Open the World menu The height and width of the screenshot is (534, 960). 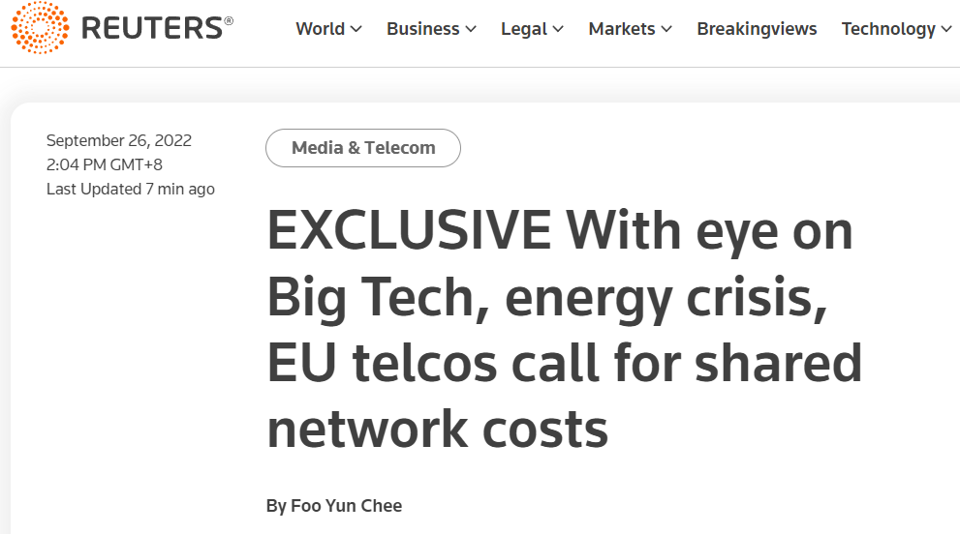320,29
